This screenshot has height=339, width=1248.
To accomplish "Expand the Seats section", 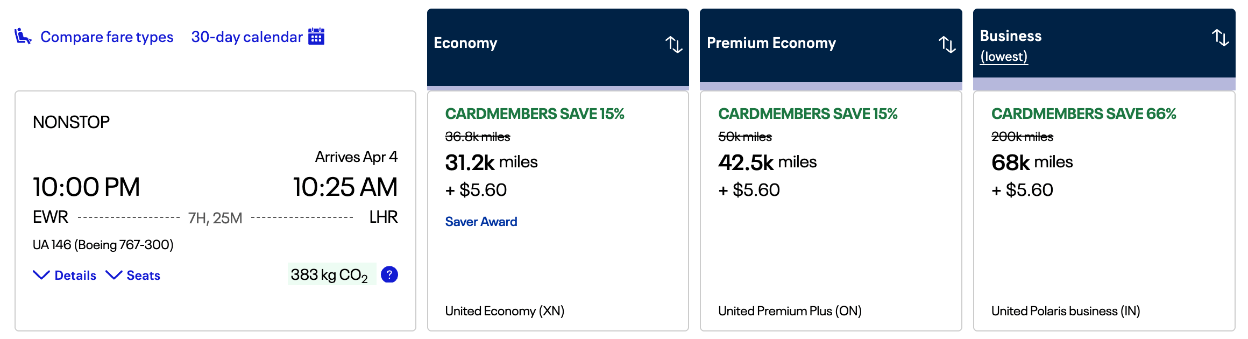I will (143, 276).
